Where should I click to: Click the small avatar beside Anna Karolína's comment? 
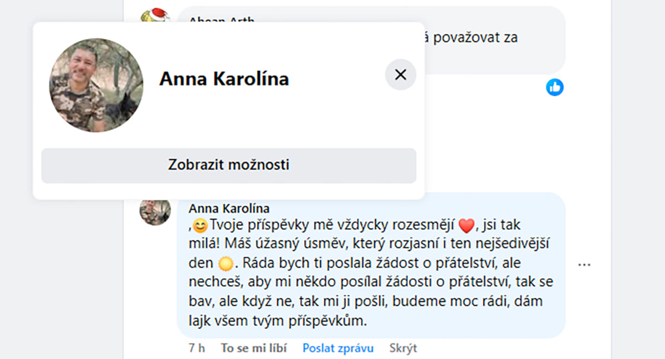click(x=155, y=212)
